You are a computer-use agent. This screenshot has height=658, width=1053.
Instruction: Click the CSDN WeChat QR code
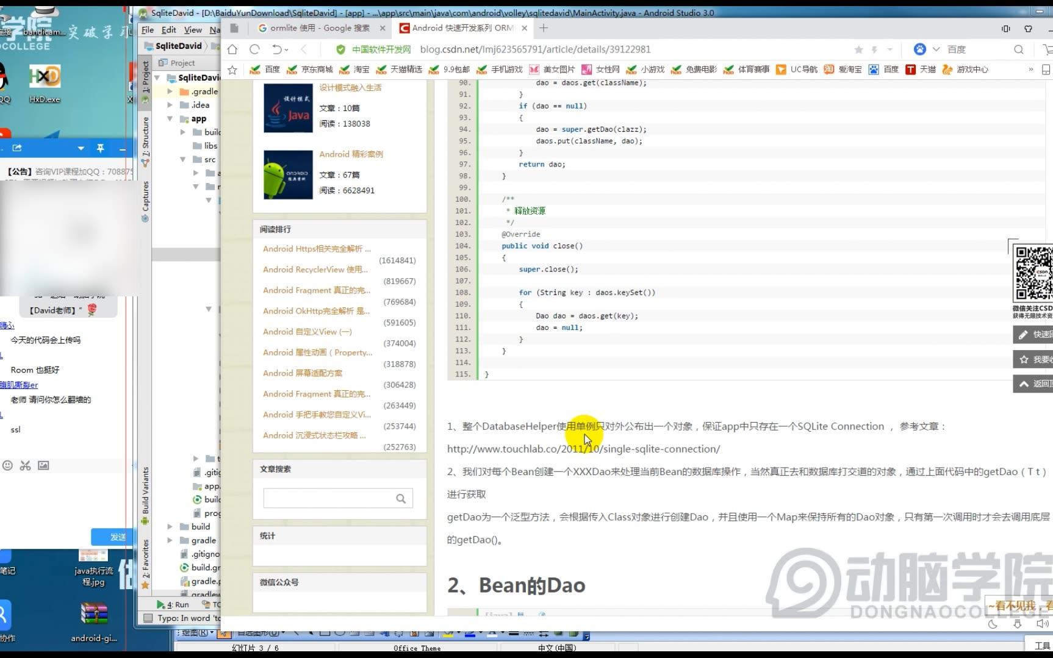click(1033, 272)
